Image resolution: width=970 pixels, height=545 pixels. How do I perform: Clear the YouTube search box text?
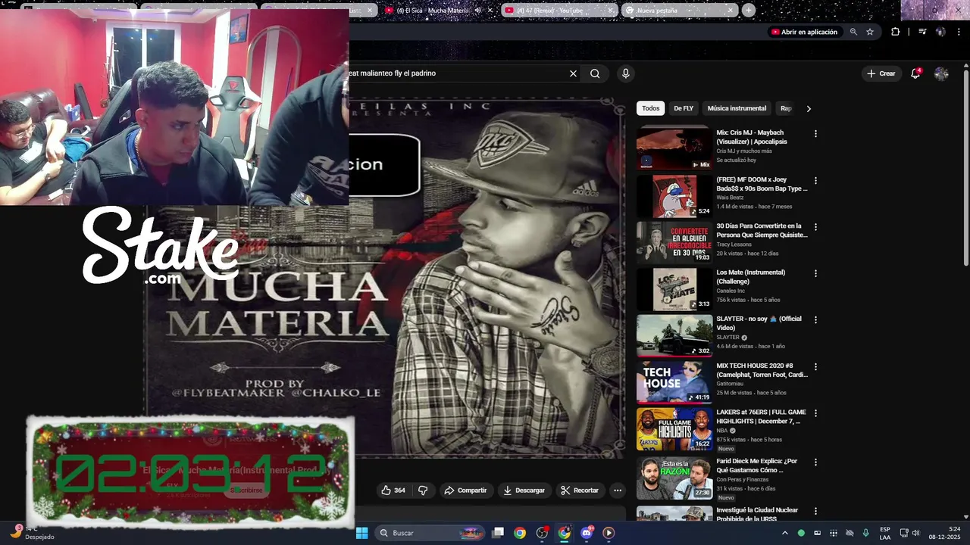pyautogui.click(x=573, y=73)
